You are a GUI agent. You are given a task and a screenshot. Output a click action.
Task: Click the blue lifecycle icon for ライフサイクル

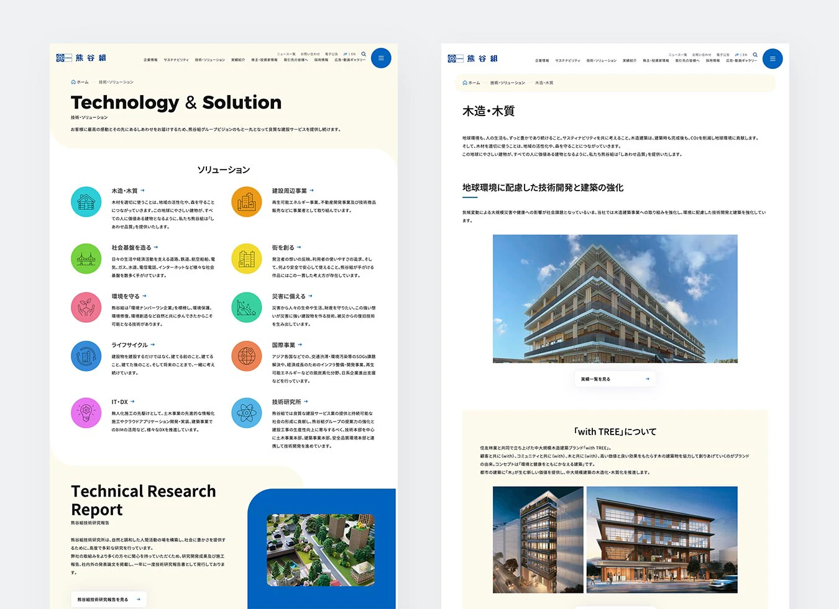click(x=86, y=356)
